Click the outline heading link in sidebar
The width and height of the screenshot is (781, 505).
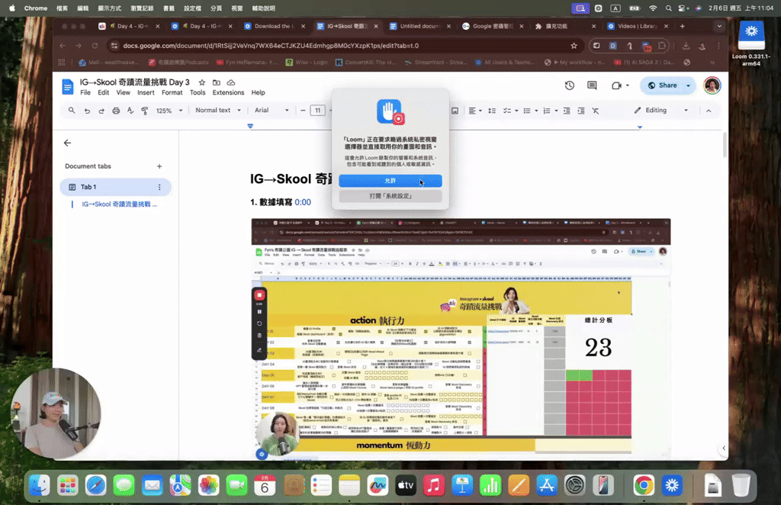(119, 204)
